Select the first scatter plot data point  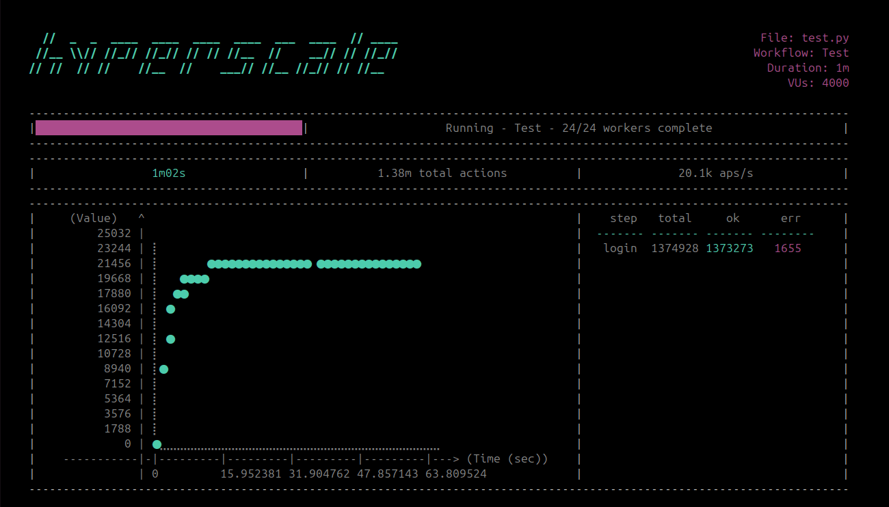pyautogui.click(x=157, y=444)
